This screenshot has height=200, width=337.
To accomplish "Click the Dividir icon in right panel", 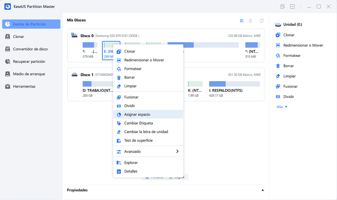I will tap(278, 97).
